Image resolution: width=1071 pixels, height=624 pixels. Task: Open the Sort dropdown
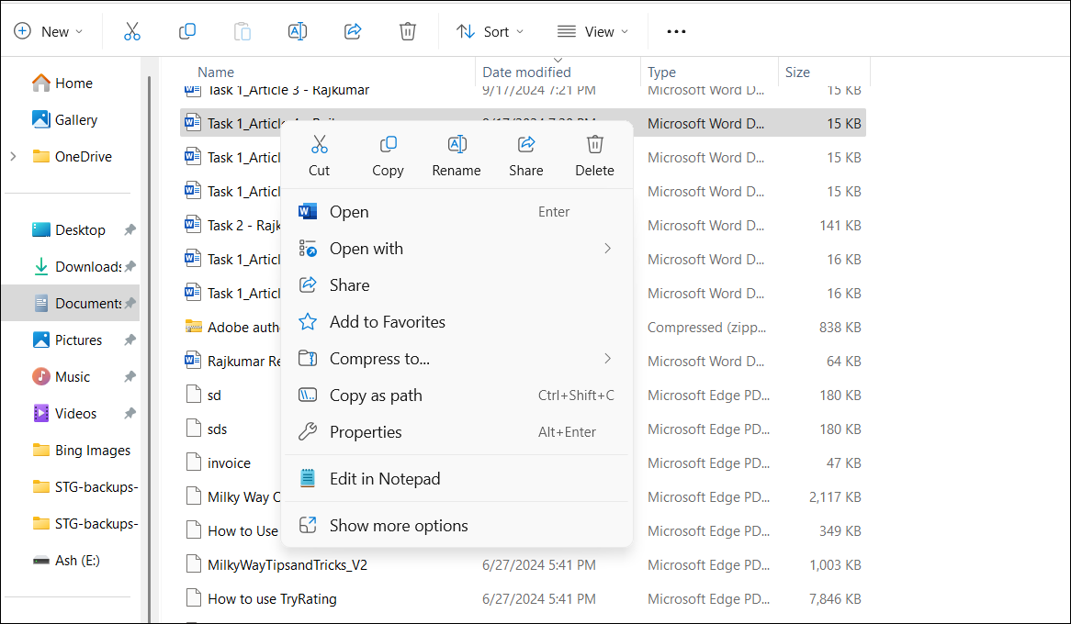point(490,31)
